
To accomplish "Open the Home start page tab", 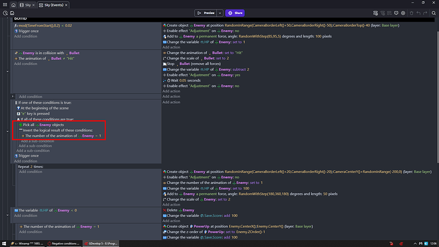I will [13, 5].
